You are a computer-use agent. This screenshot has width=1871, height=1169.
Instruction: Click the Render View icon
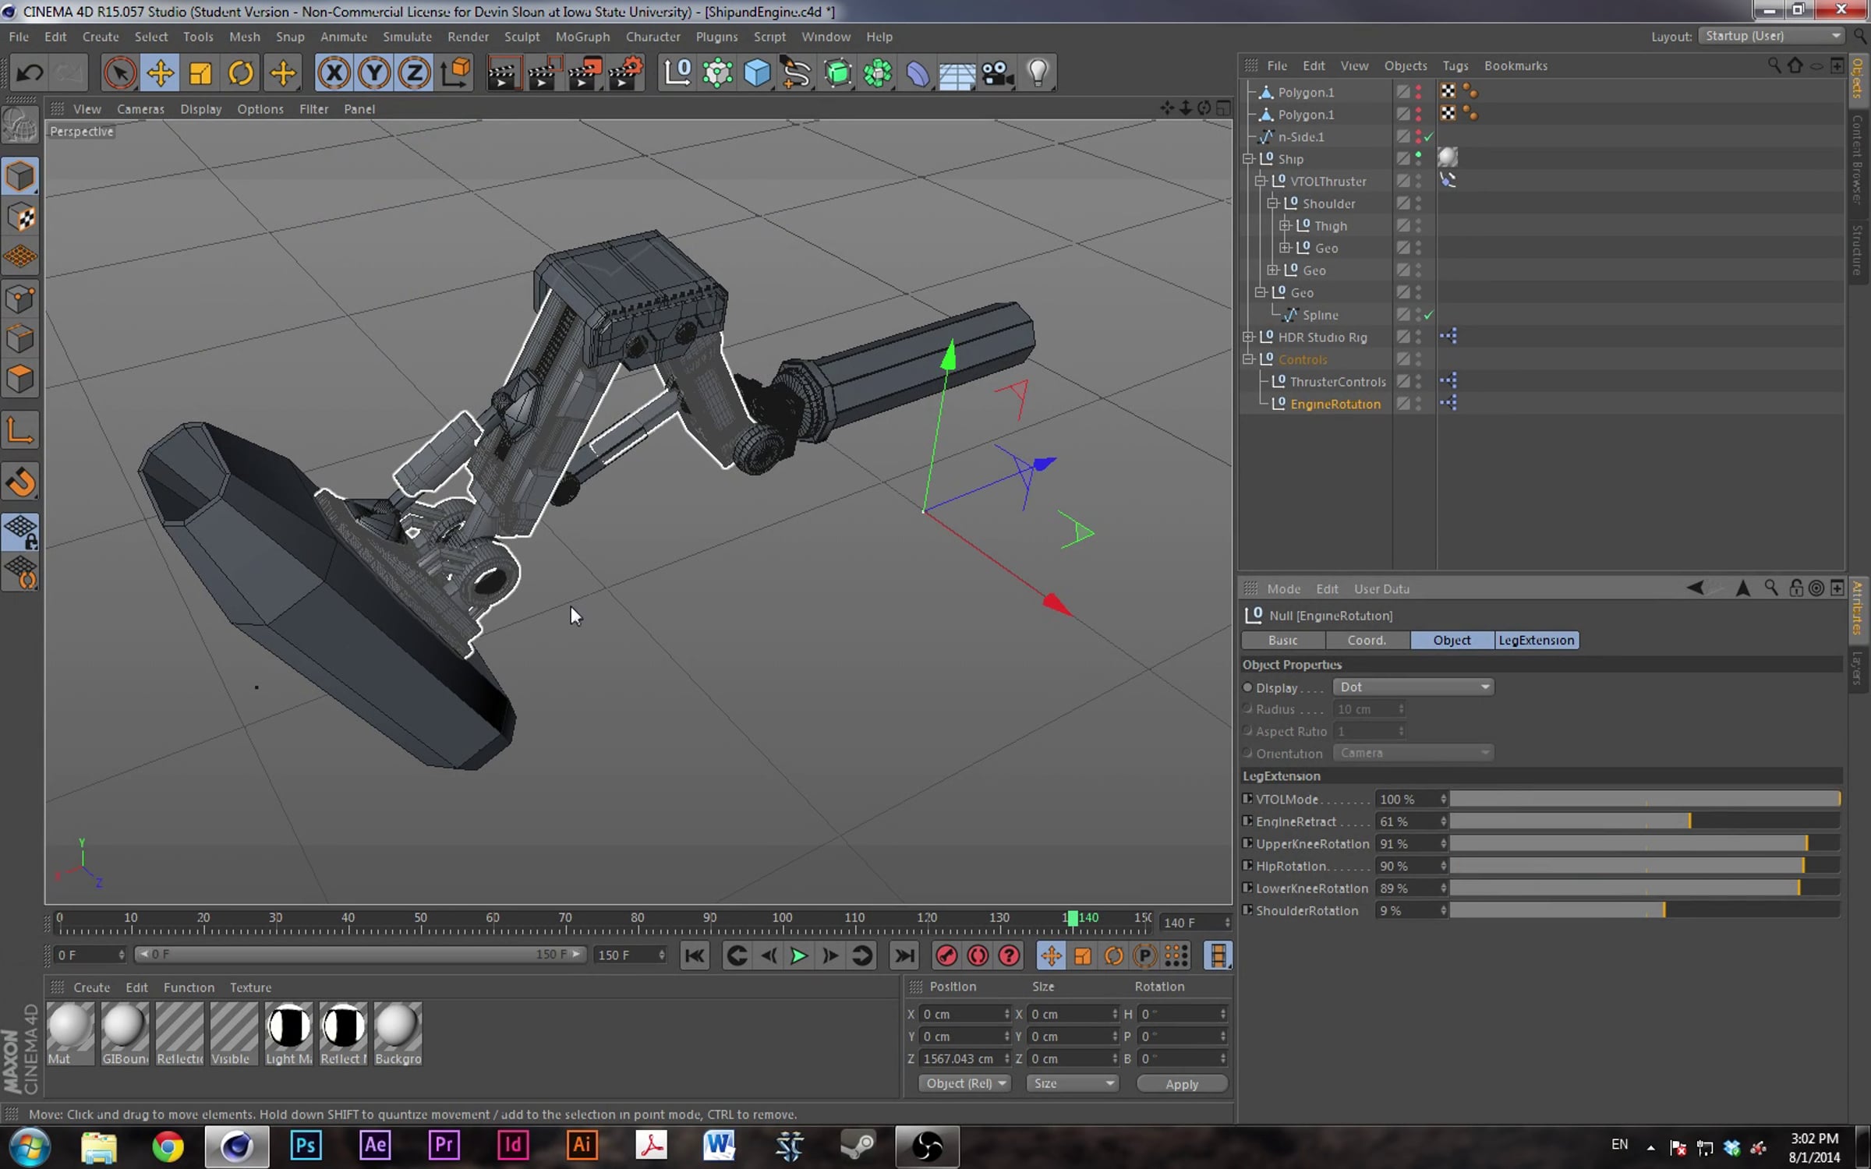tap(501, 73)
